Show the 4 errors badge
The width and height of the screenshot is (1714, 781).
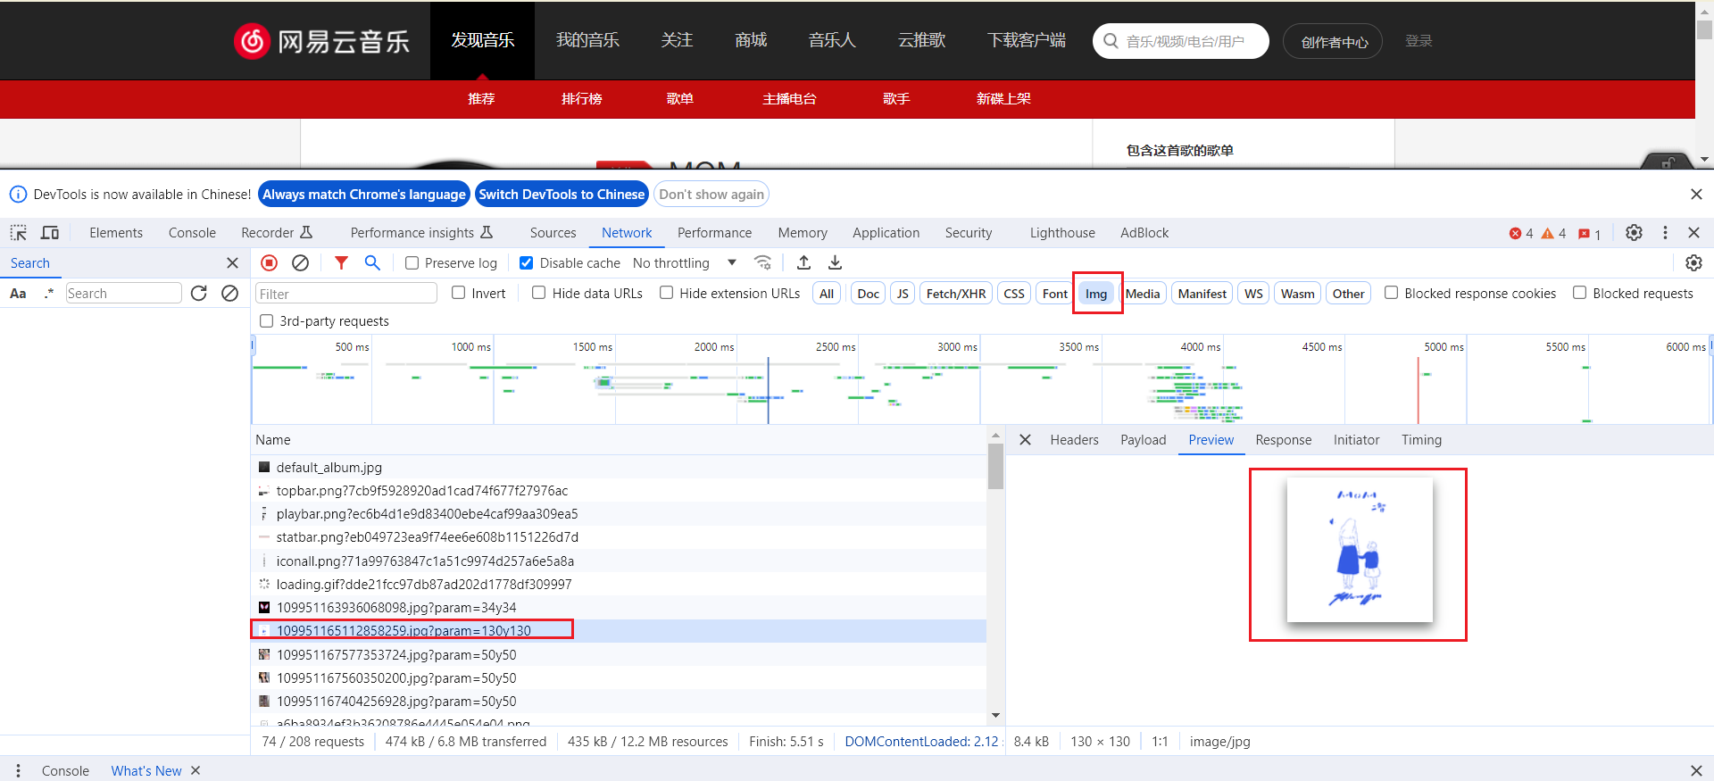pyautogui.click(x=1521, y=233)
